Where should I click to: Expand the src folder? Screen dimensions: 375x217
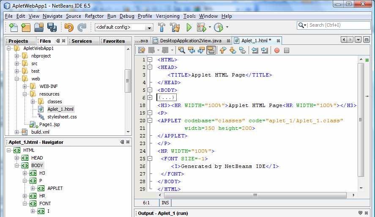(x=17, y=63)
